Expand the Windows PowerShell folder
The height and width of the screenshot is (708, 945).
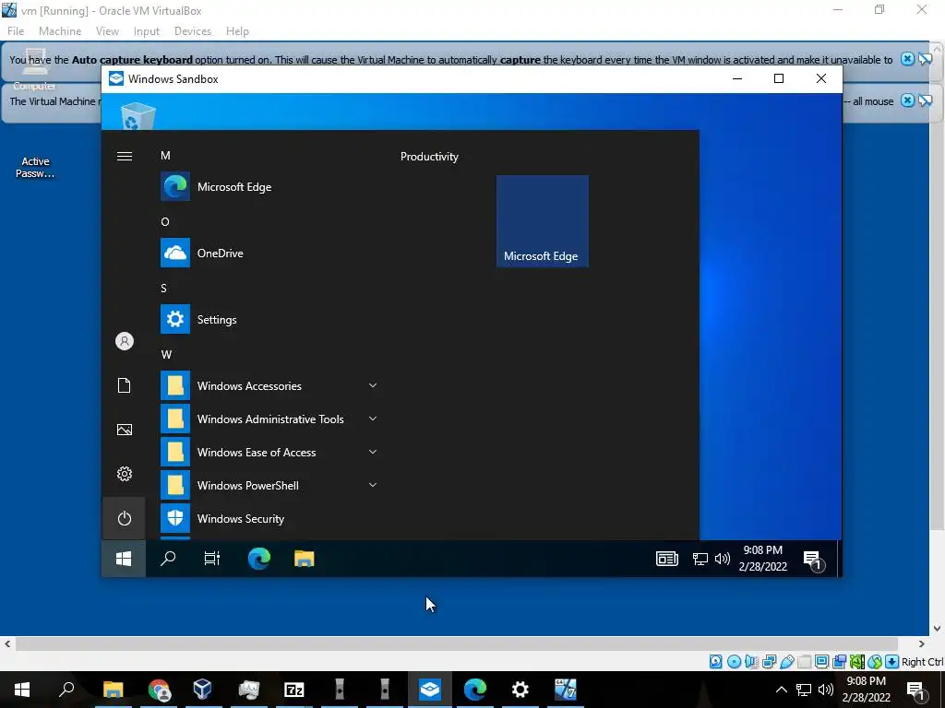pos(269,485)
